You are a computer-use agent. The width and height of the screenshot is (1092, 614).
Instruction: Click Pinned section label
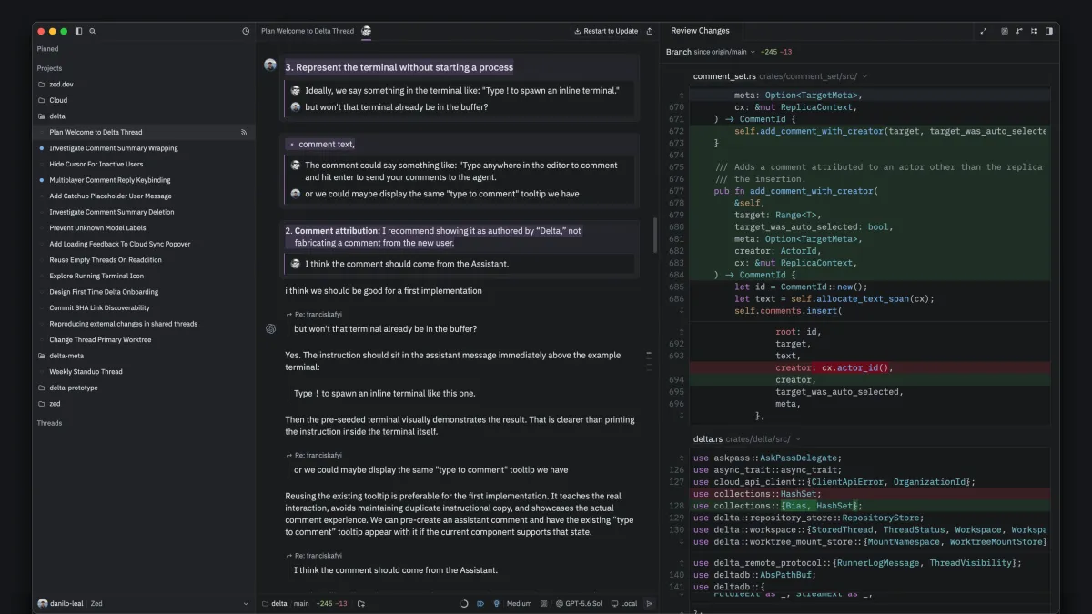coord(47,49)
